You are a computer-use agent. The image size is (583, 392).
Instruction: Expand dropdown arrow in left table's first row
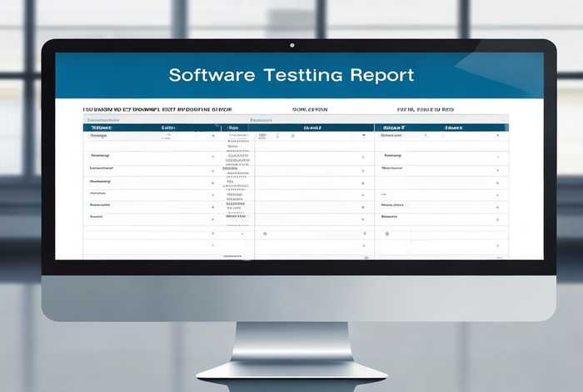(213, 135)
